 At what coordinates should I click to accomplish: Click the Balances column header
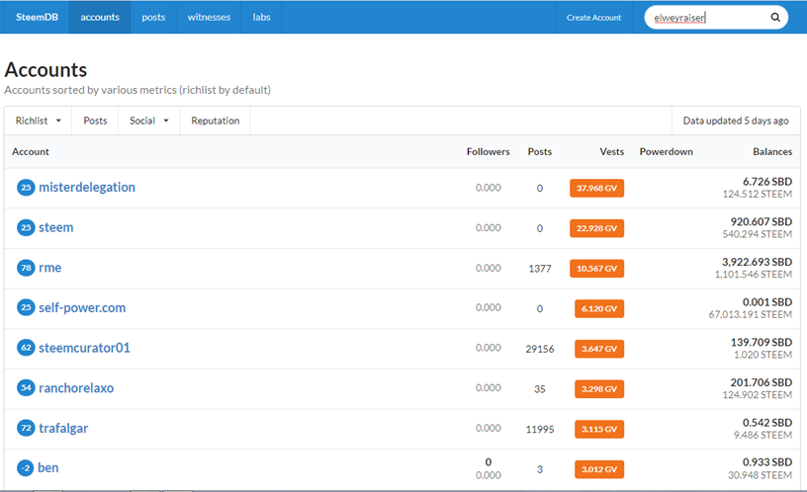(x=772, y=152)
